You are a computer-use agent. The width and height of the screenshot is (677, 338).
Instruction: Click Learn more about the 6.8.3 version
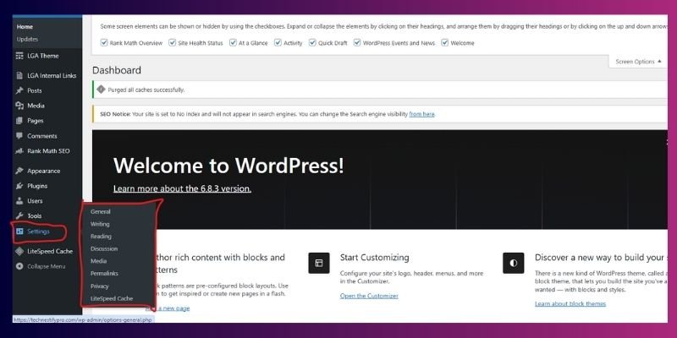182,188
